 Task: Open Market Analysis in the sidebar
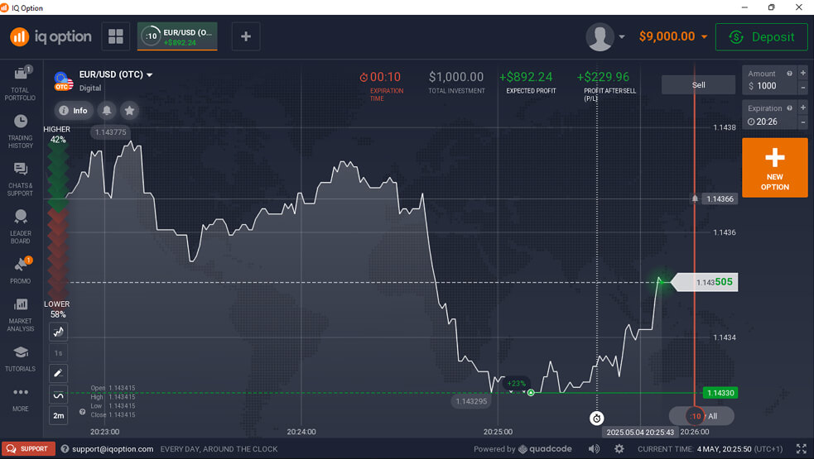click(20, 314)
